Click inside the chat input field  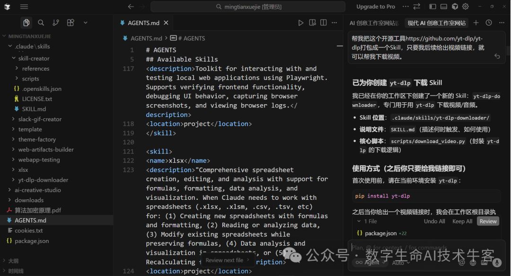tap(421, 247)
